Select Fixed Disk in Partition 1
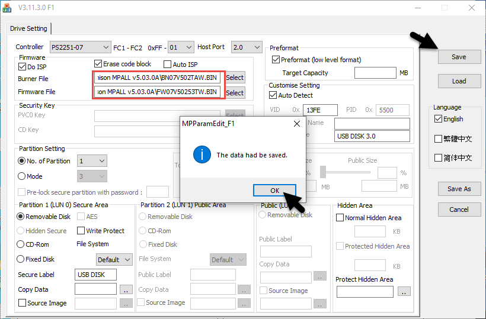This screenshot has height=319, width=486. [21, 259]
